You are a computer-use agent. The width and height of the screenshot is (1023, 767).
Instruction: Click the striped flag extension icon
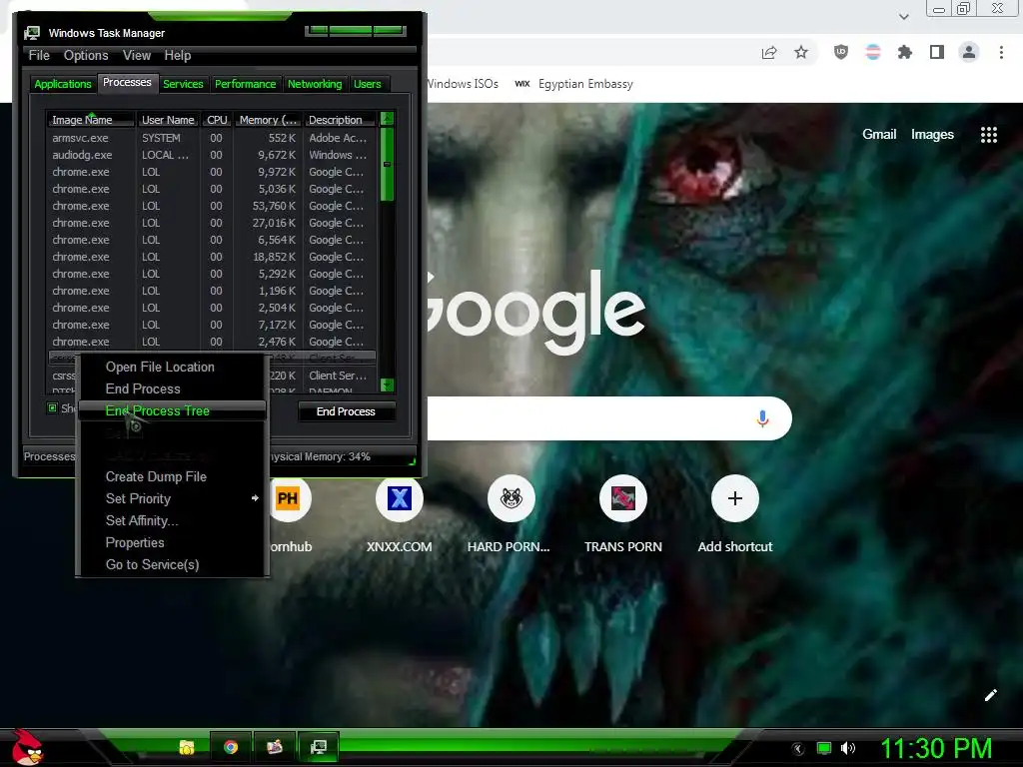pyautogui.click(x=873, y=52)
